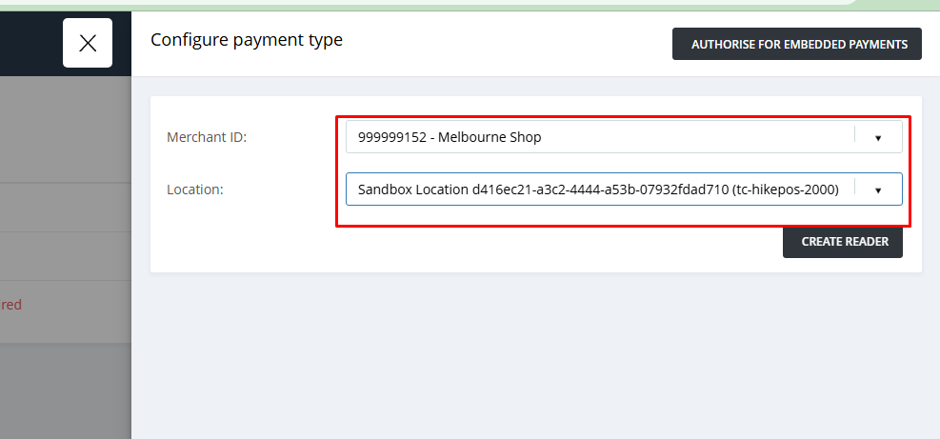Close the panel with the X icon
The image size is (940, 439).
[88, 43]
